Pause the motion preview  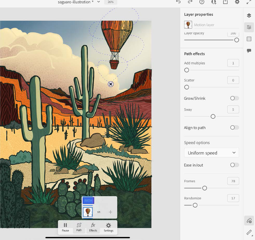65,227
